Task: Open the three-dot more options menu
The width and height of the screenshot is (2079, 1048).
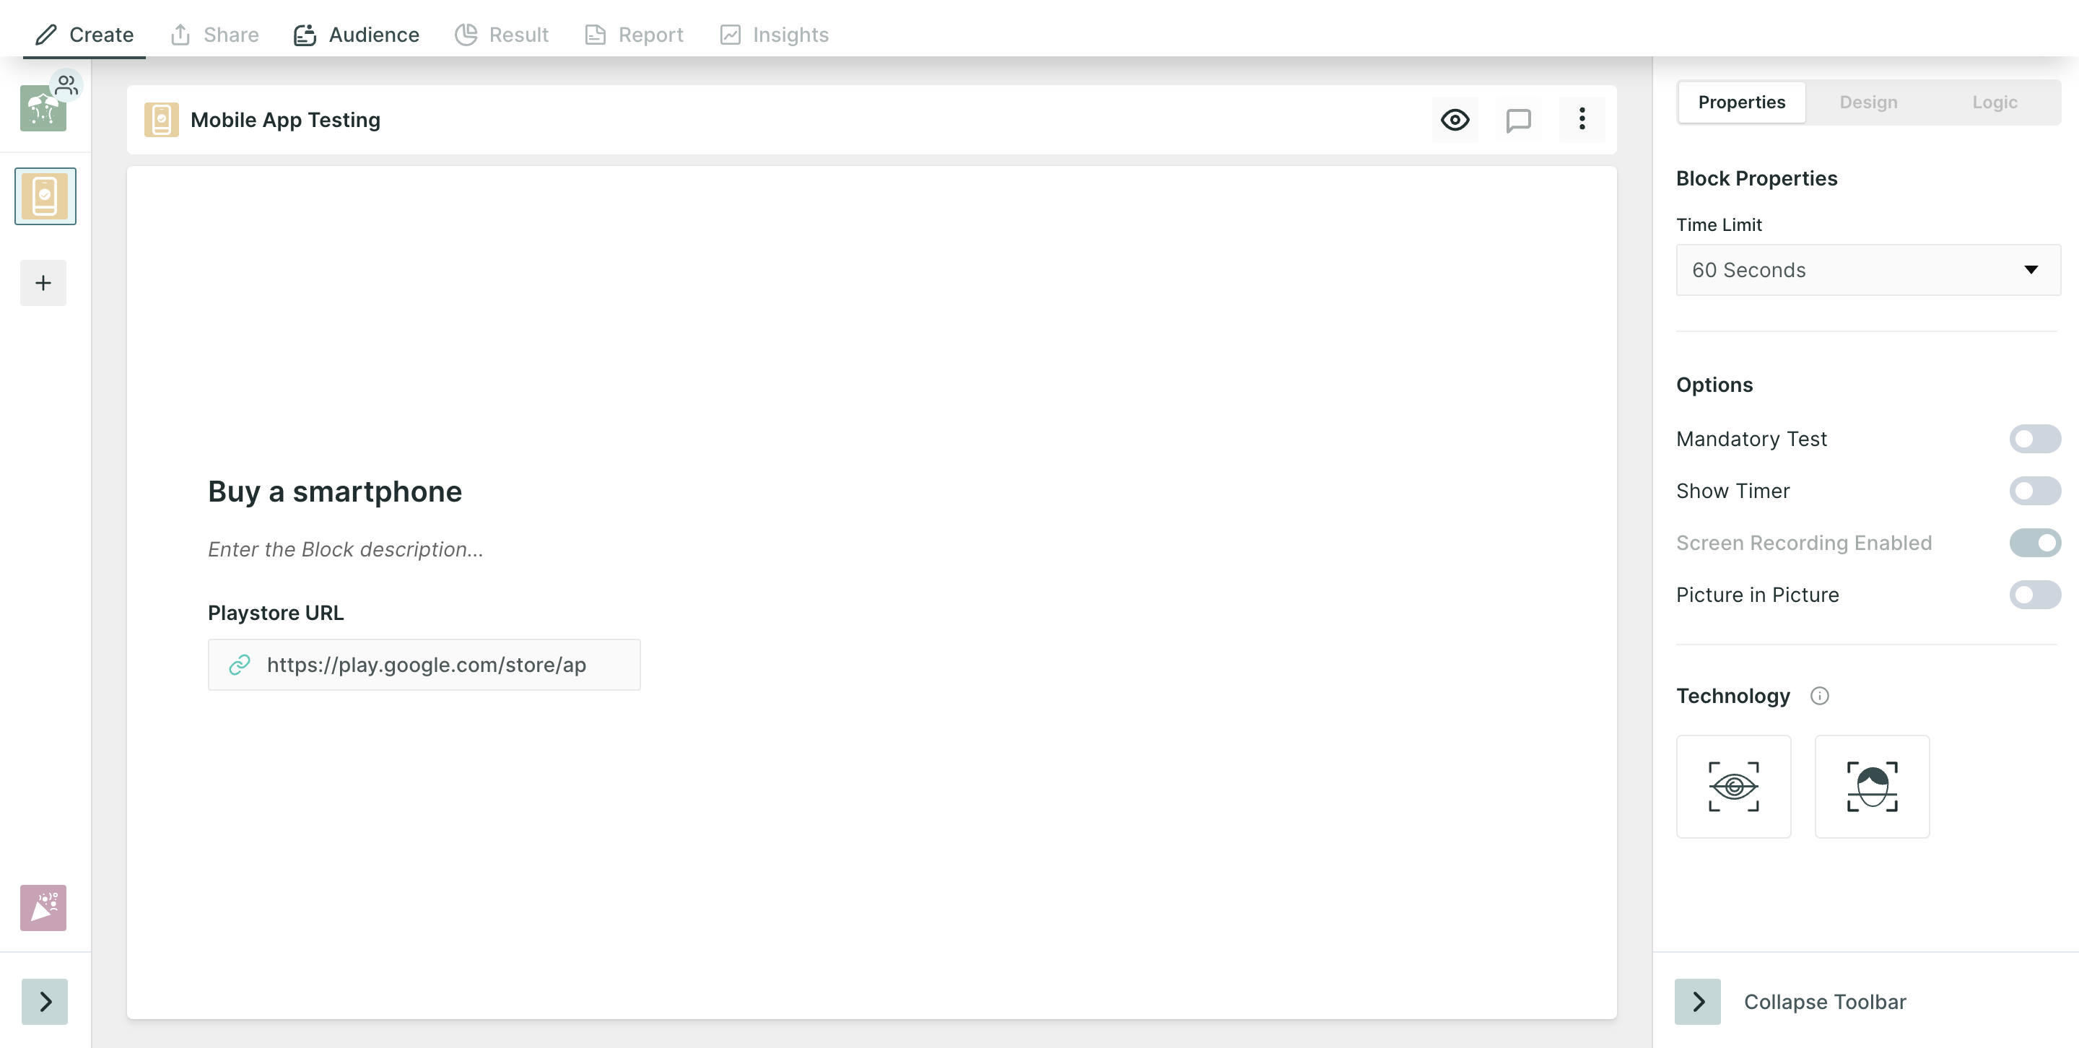Action: 1582,119
